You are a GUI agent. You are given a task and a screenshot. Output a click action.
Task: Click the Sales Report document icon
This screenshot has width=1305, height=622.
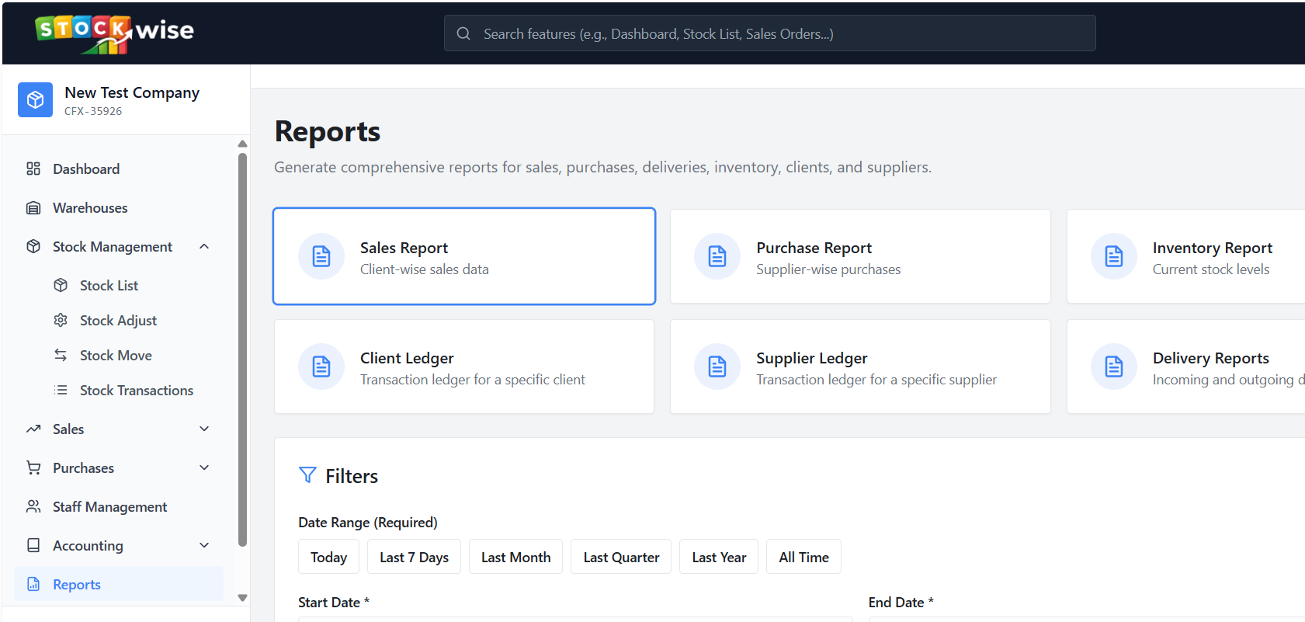click(x=321, y=256)
